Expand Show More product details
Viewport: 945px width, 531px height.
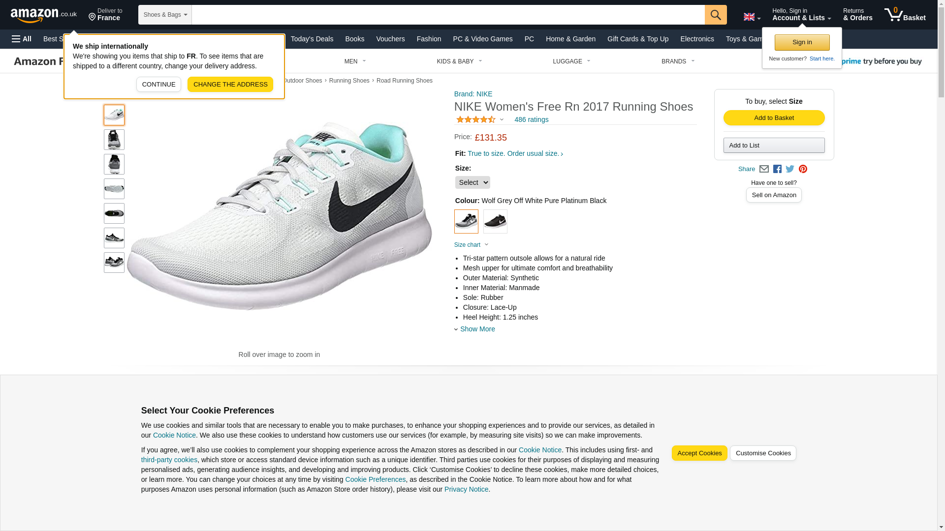click(477, 329)
